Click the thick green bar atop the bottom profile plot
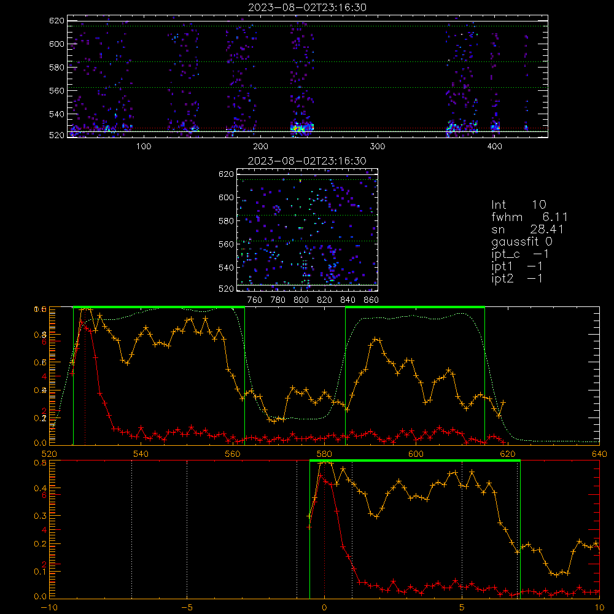This screenshot has height=614, width=614. [414, 461]
